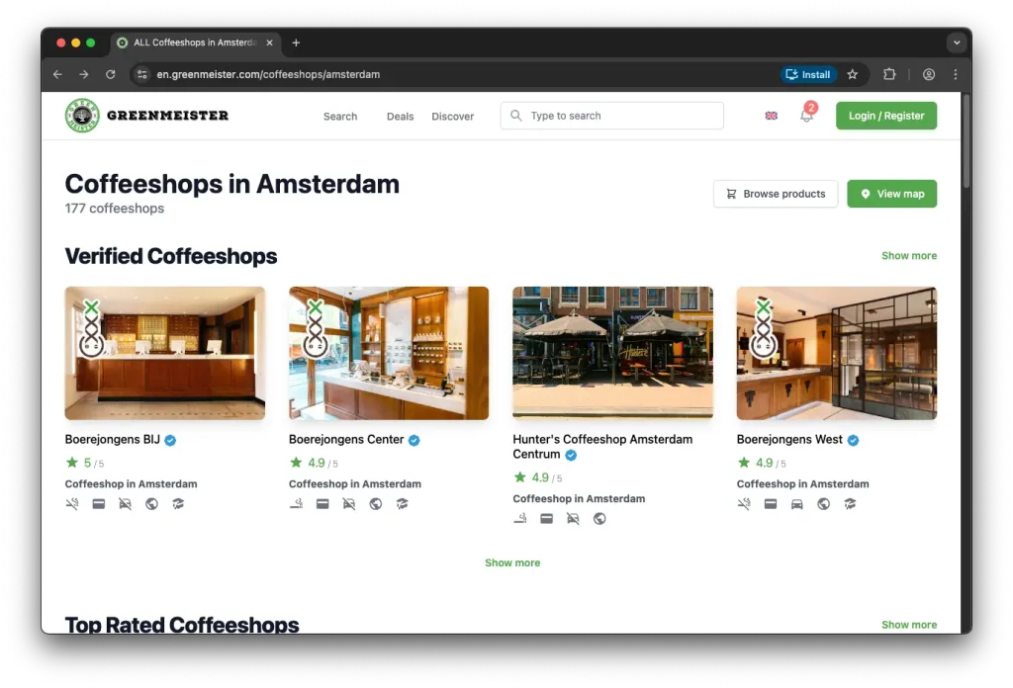Screen dimensions: 1013x688
Task: Open the Discover navigation item
Action: [452, 116]
